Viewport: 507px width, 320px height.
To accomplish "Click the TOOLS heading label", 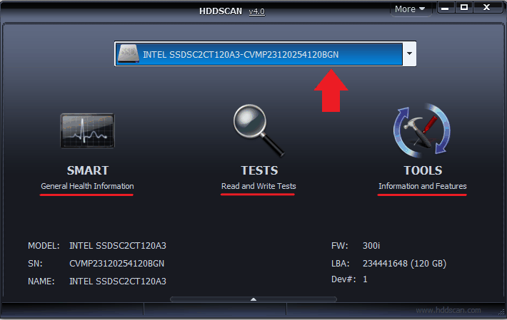I will coord(423,170).
